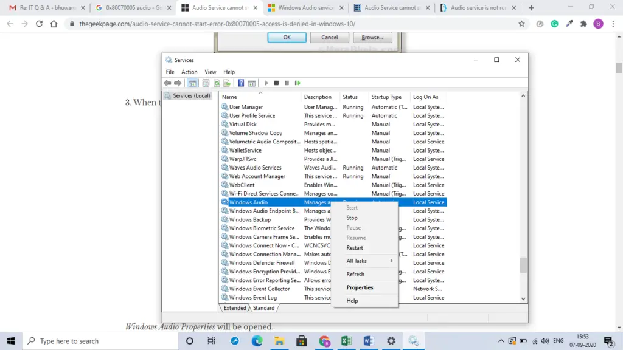Open Excel from the taskbar
This screenshot has width=623, height=350.
coord(346,341)
